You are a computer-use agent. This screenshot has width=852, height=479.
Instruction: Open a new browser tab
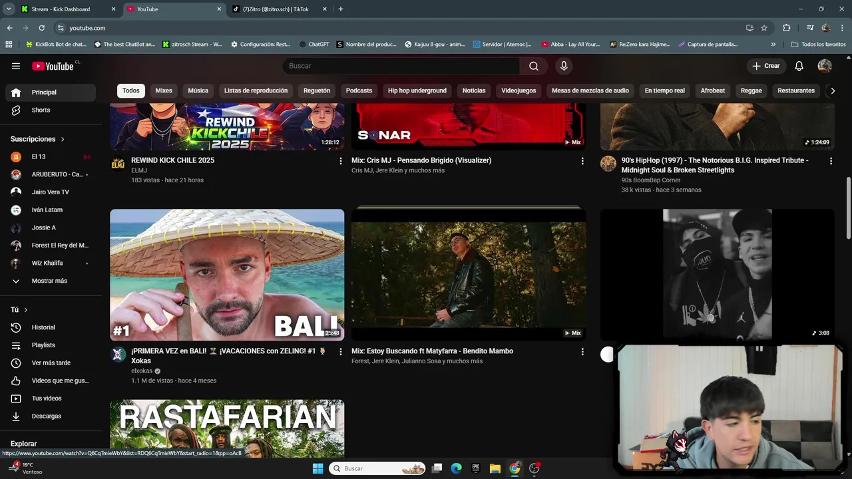341,9
